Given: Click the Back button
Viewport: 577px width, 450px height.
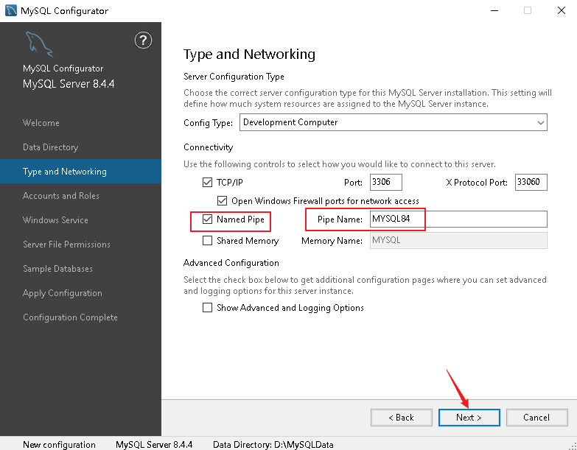Looking at the screenshot, I should pyautogui.click(x=401, y=418).
